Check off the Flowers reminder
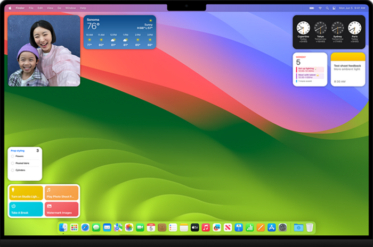The image size is (373, 247). tap(13, 156)
